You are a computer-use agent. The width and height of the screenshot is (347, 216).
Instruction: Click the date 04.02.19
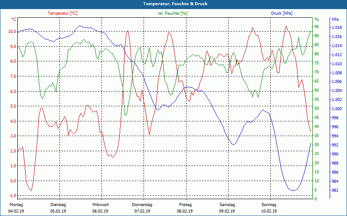[16, 211]
